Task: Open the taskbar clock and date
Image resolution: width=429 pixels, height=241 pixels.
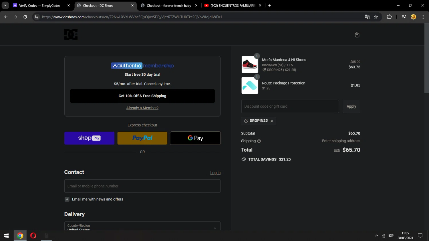Action: click(x=405, y=236)
